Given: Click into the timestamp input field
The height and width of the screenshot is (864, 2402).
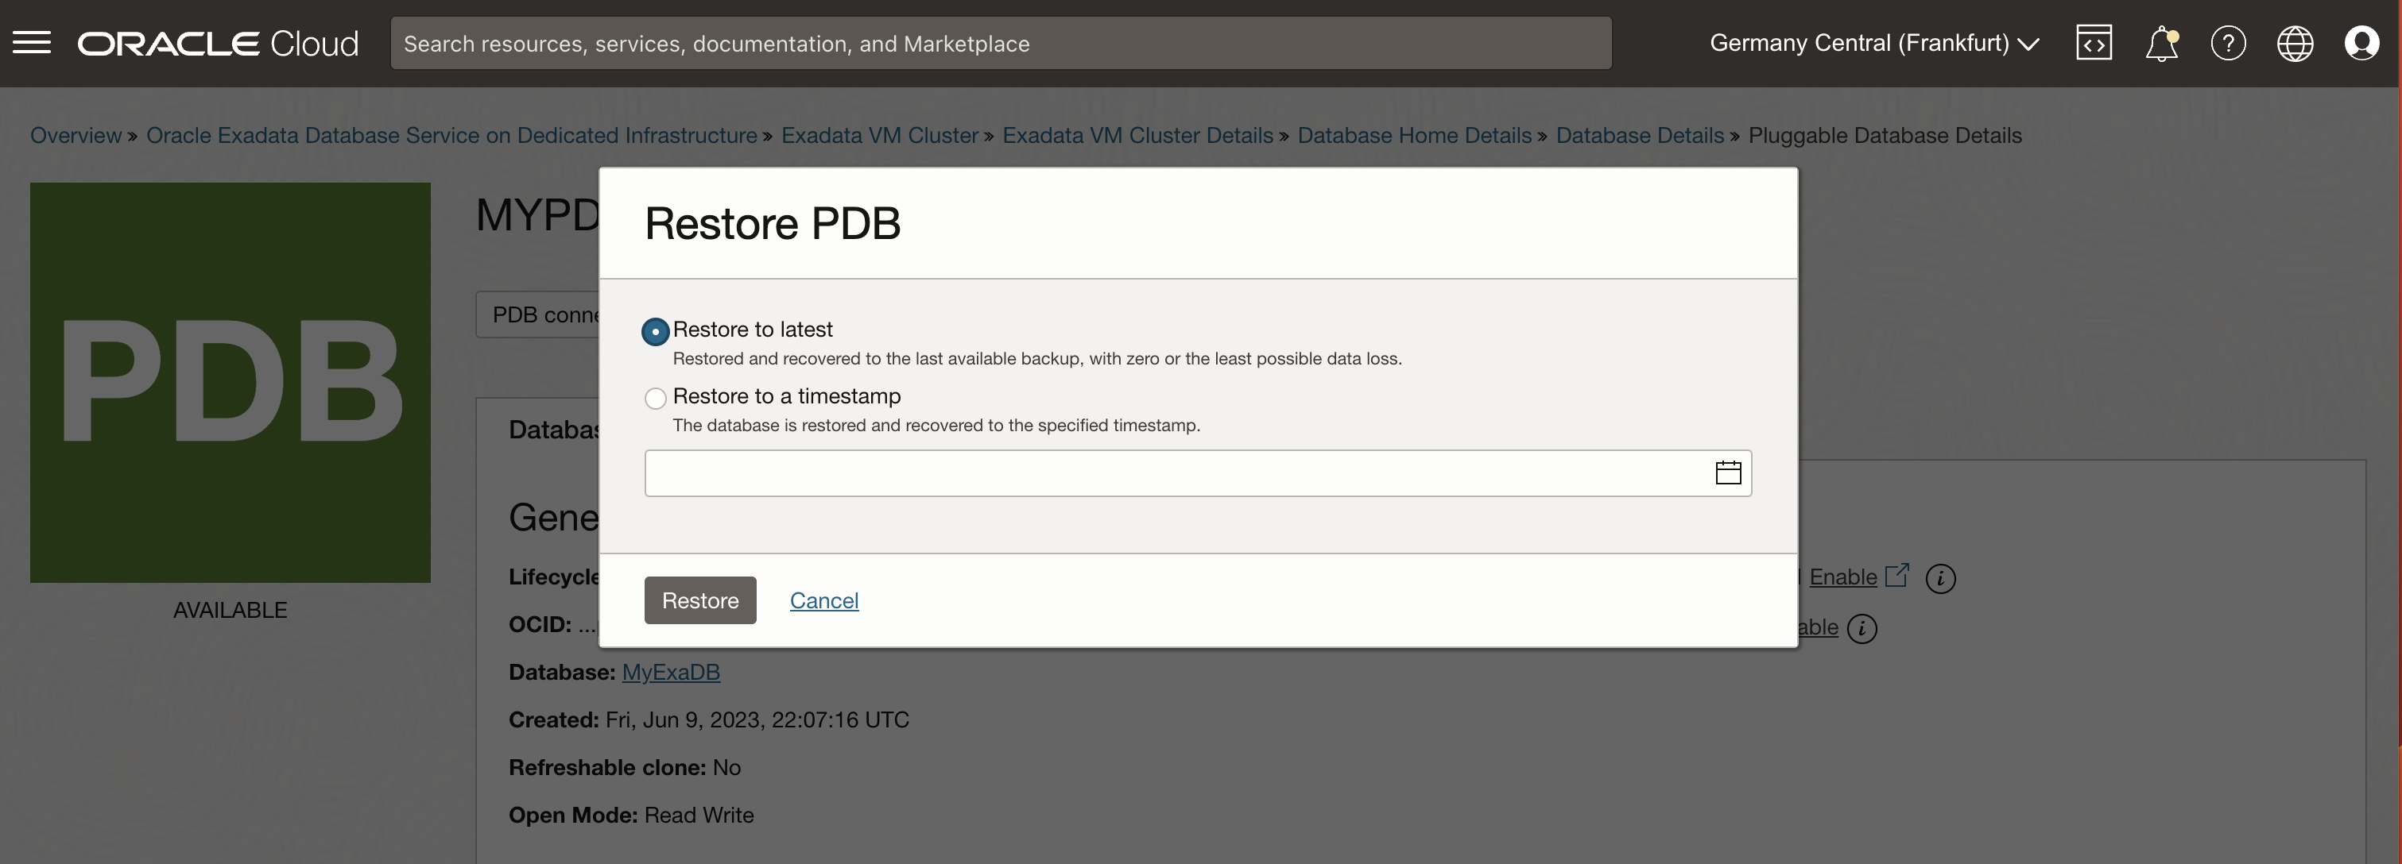Looking at the screenshot, I should (x=1175, y=473).
